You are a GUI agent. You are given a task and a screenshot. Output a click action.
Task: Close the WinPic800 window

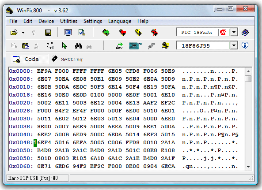(x=246, y=8)
